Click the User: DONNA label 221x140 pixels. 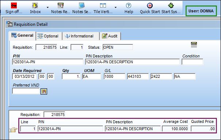click(201, 11)
